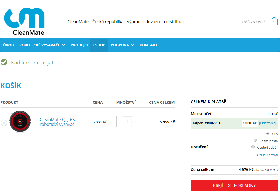280x195 pixels.
Task: Remove coupon via Odstranit link
Action: 268,123
